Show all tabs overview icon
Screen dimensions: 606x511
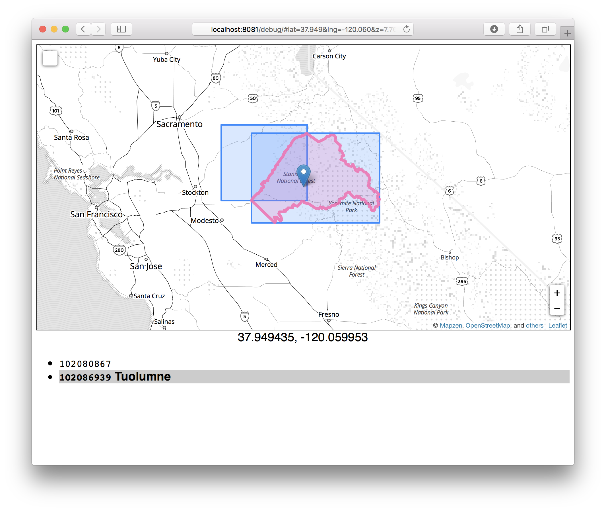coord(545,29)
